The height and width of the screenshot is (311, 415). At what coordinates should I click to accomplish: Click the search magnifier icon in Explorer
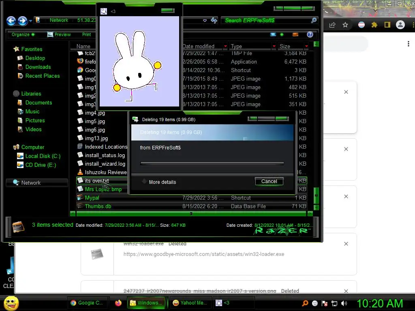click(x=314, y=20)
